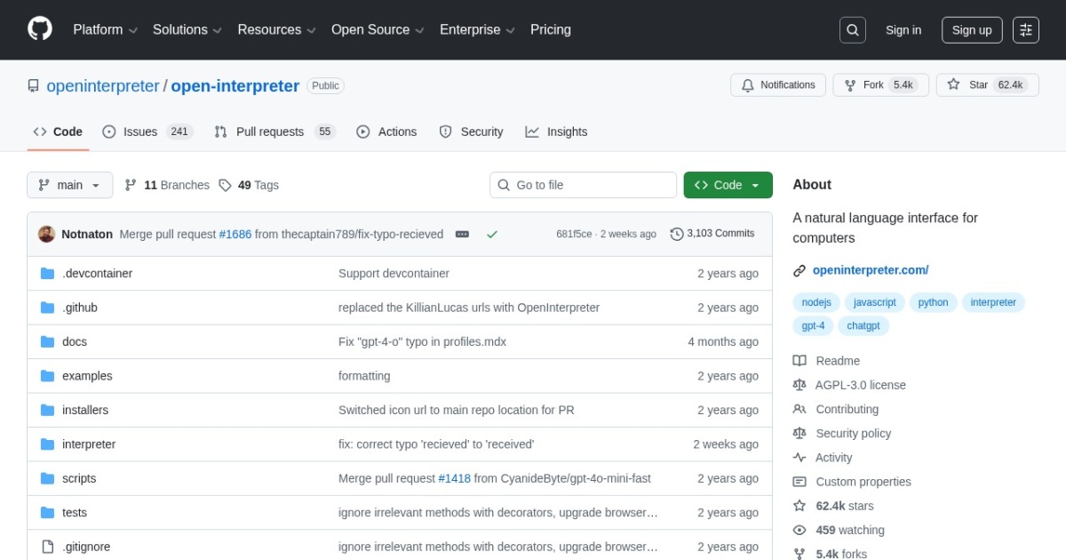
Task: Click the GitHub logo icon
Action: pyautogui.click(x=39, y=28)
